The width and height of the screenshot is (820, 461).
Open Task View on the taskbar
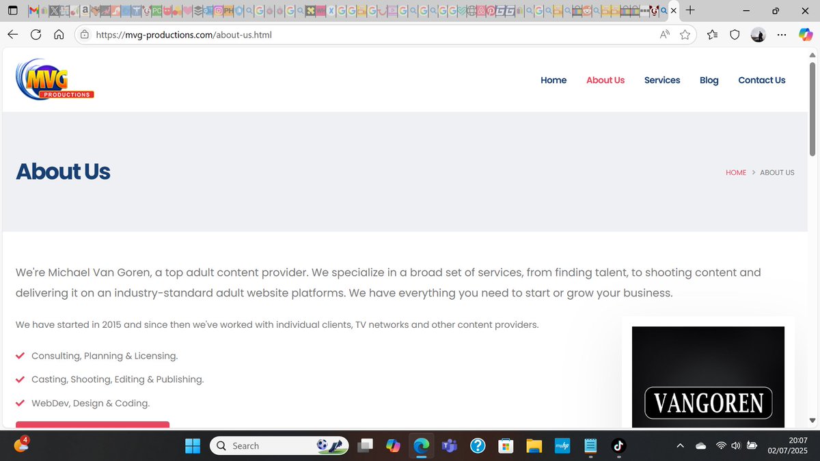click(x=366, y=446)
